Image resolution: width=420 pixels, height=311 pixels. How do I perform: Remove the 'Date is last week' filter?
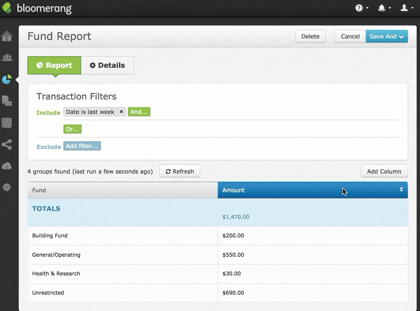[122, 112]
